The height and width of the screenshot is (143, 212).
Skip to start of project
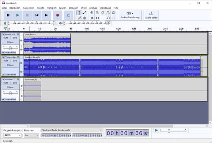[x=37, y=15]
